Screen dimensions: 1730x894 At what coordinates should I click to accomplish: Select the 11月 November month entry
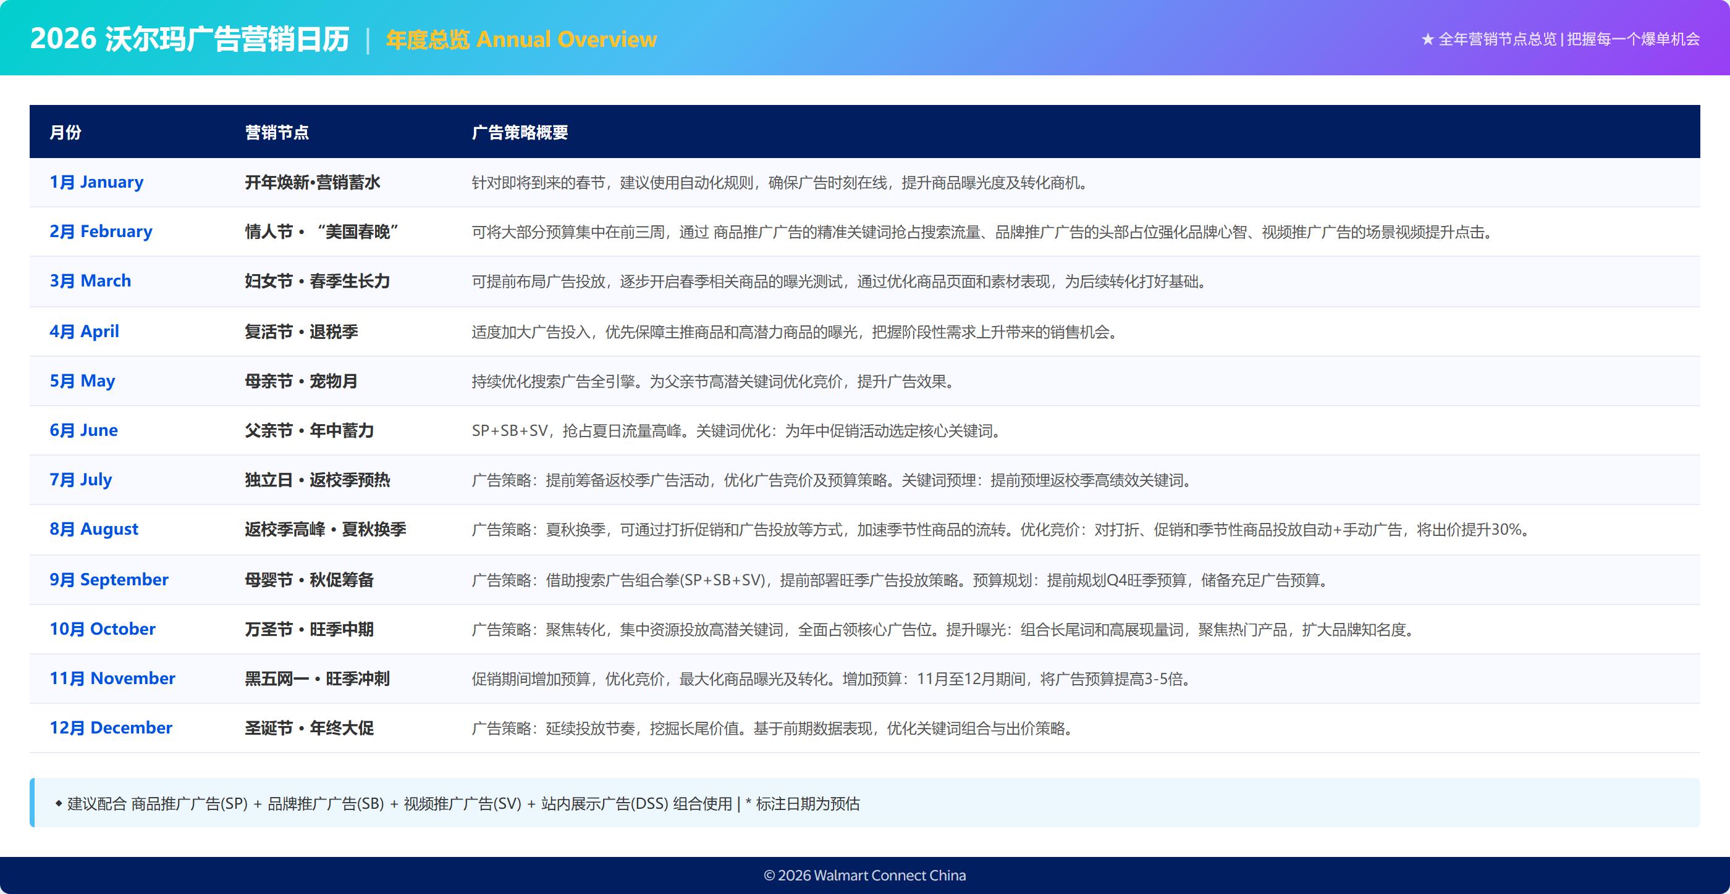(x=112, y=679)
